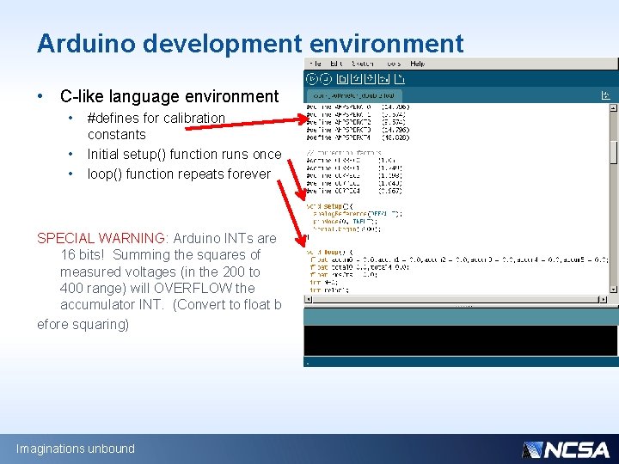The width and height of the screenshot is (619, 464).
Task: Click the 'void setup(){' line in code
Action: [x=329, y=206]
